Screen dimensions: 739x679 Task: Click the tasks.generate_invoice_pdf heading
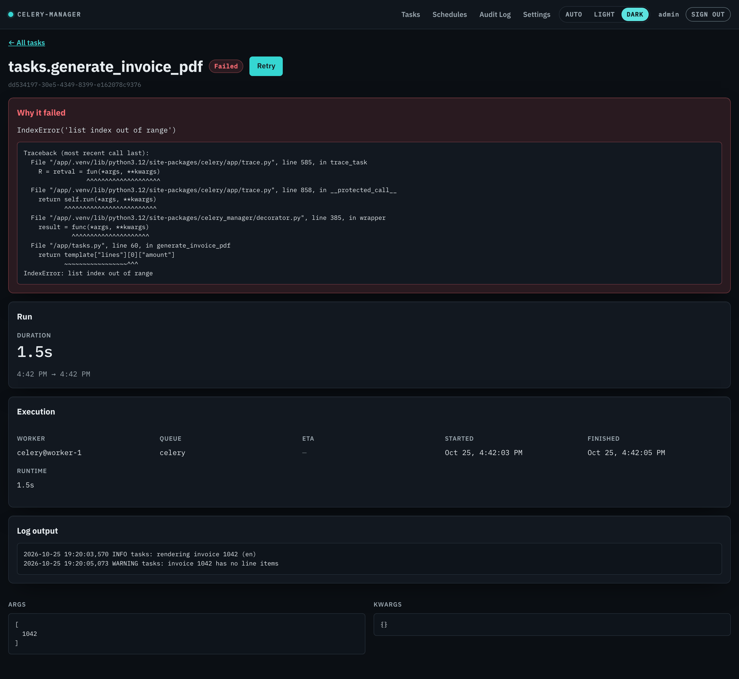point(105,67)
